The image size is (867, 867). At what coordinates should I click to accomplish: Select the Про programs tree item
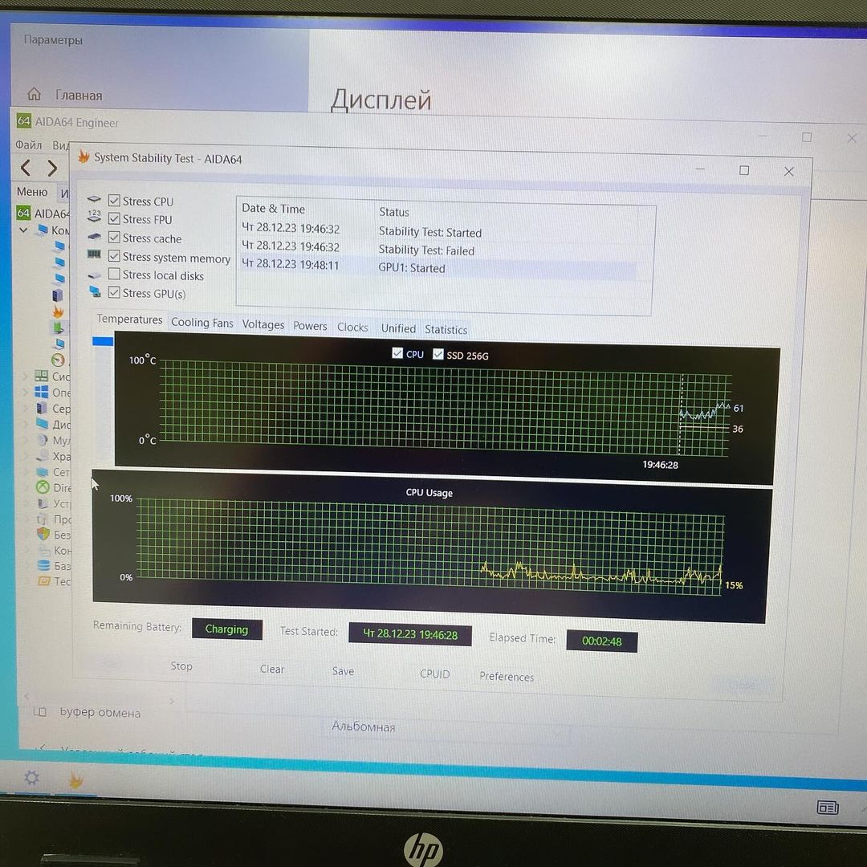[54, 519]
